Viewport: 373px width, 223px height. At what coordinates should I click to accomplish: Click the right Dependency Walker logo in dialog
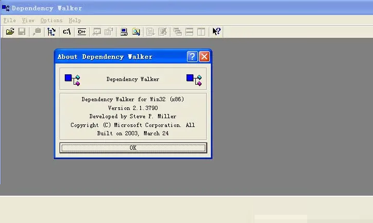coord(194,80)
